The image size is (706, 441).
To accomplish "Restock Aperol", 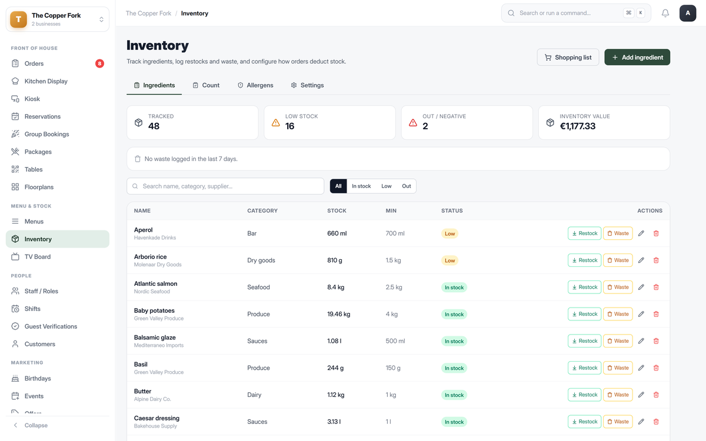I will (x=584, y=233).
